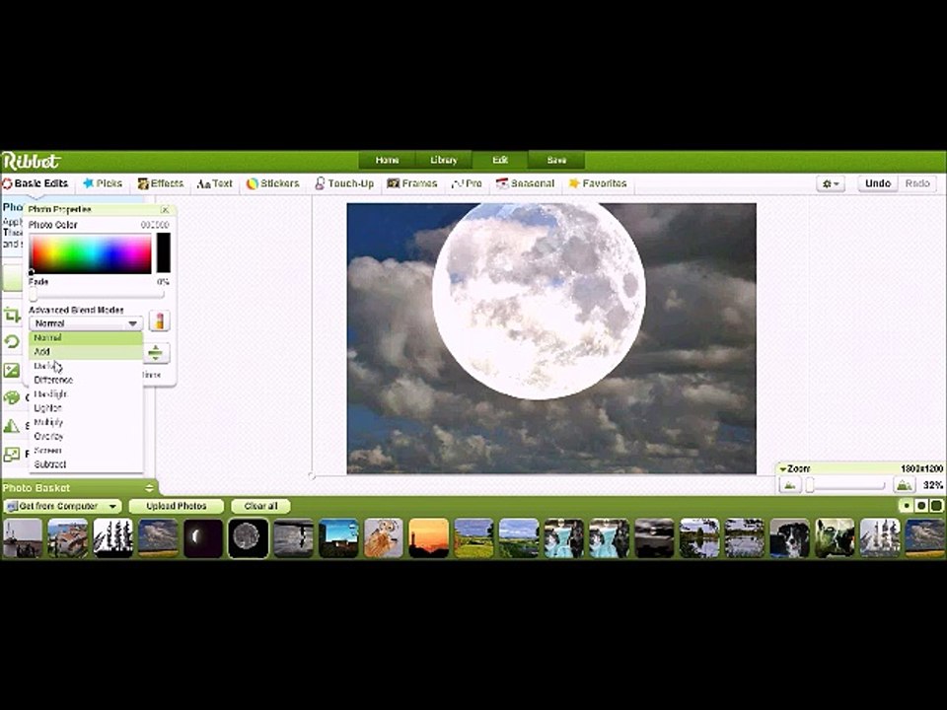
Task: Open the Frames tab
Action: click(412, 183)
